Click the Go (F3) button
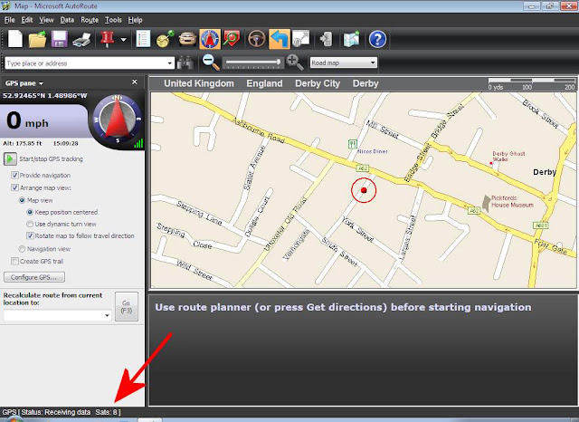Image resolution: width=579 pixels, height=422 pixels. (x=127, y=307)
